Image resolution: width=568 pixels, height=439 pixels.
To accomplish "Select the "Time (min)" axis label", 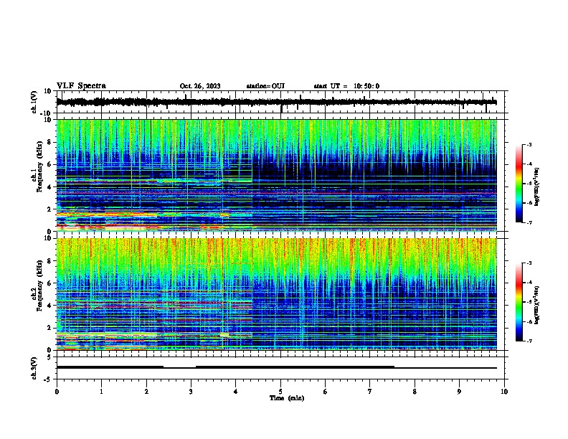I will (x=287, y=398).
